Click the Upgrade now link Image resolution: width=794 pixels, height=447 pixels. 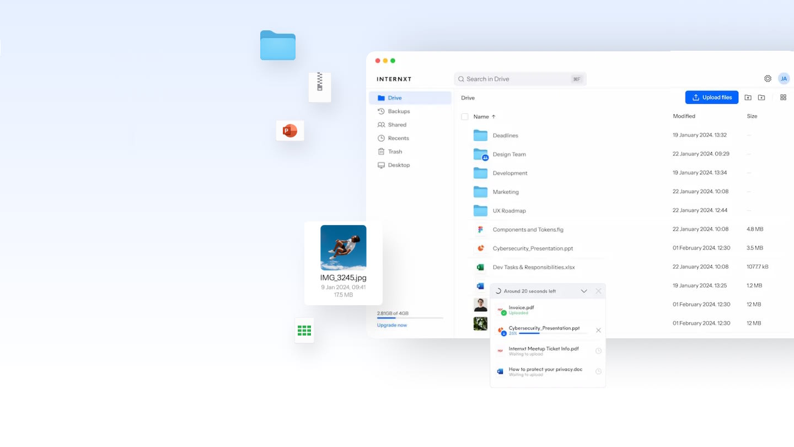[x=391, y=325]
